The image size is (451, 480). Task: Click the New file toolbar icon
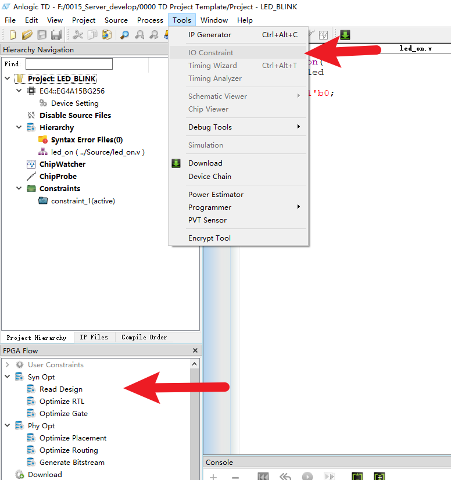click(x=13, y=35)
